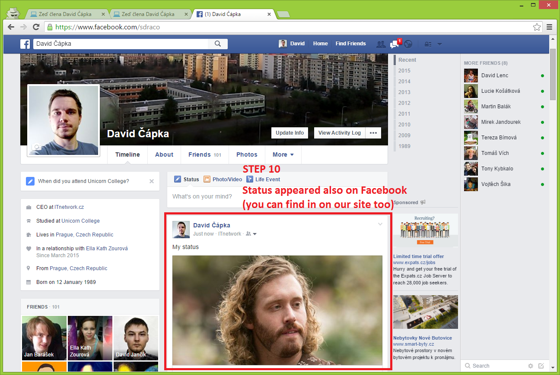Click the new message compose icon in chat
Viewport: 560px width, 375px height.
pyautogui.click(x=541, y=366)
